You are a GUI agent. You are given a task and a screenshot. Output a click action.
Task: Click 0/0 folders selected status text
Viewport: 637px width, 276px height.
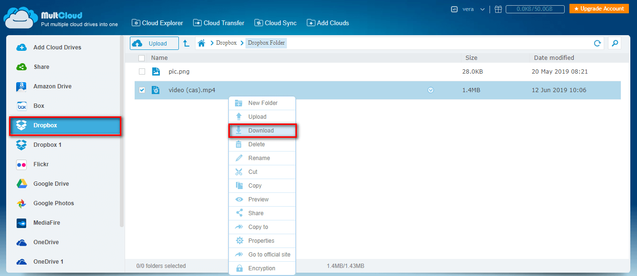click(161, 266)
